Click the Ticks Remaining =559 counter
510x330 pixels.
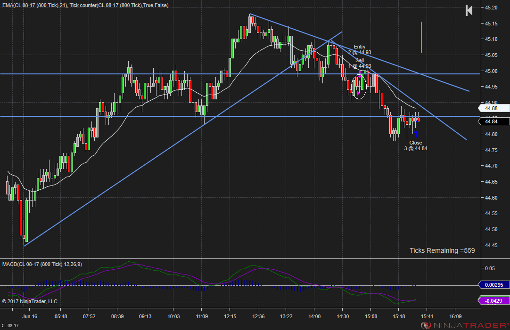point(442,250)
